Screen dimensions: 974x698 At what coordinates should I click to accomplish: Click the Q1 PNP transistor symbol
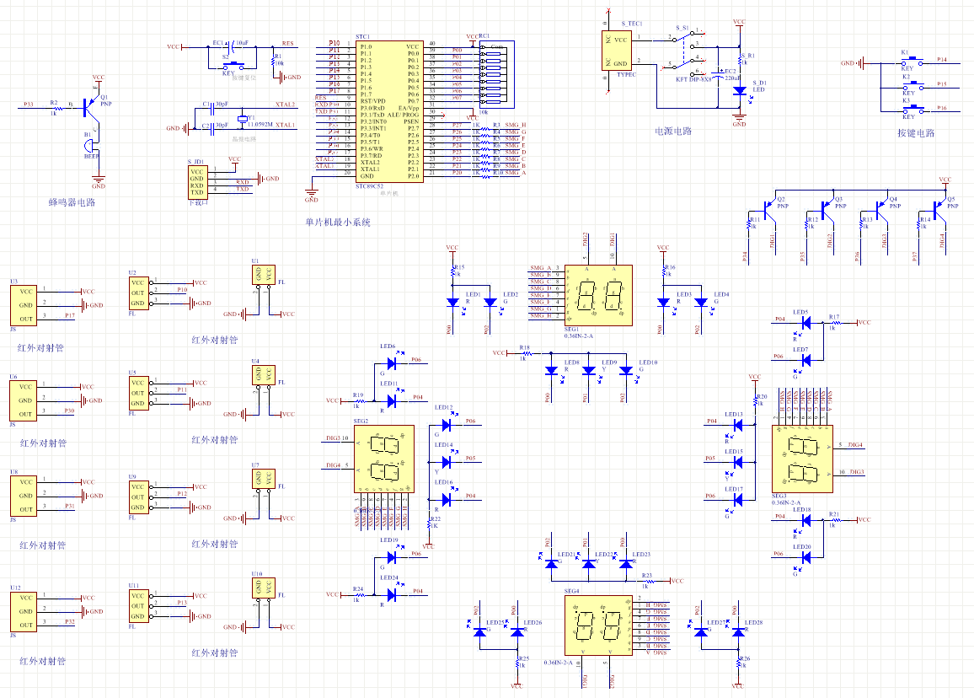pos(92,105)
